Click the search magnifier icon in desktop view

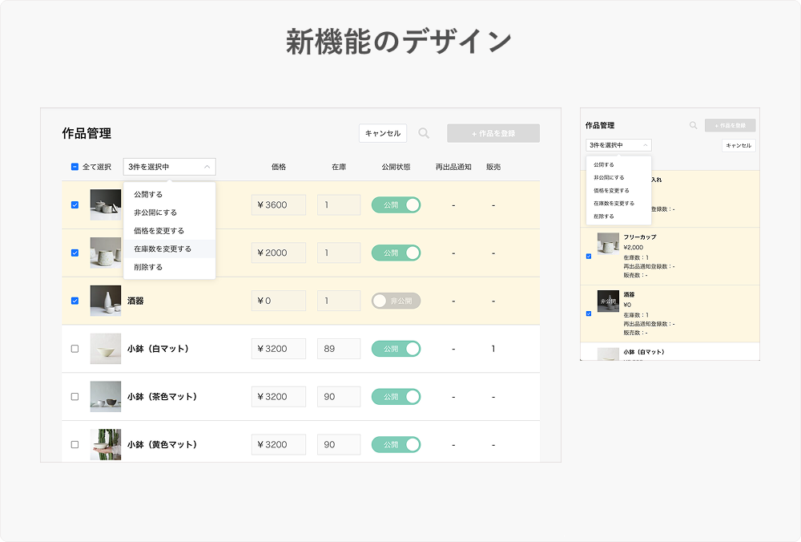[424, 133]
